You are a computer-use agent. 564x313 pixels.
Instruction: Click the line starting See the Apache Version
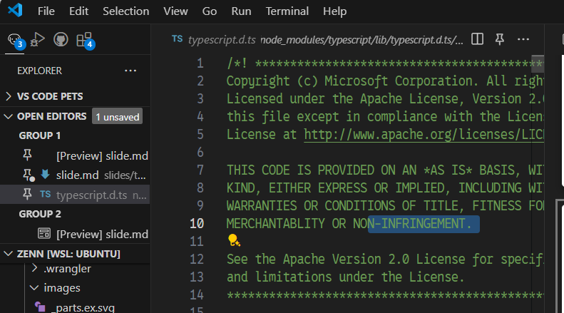pyautogui.click(x=385, y=259)
